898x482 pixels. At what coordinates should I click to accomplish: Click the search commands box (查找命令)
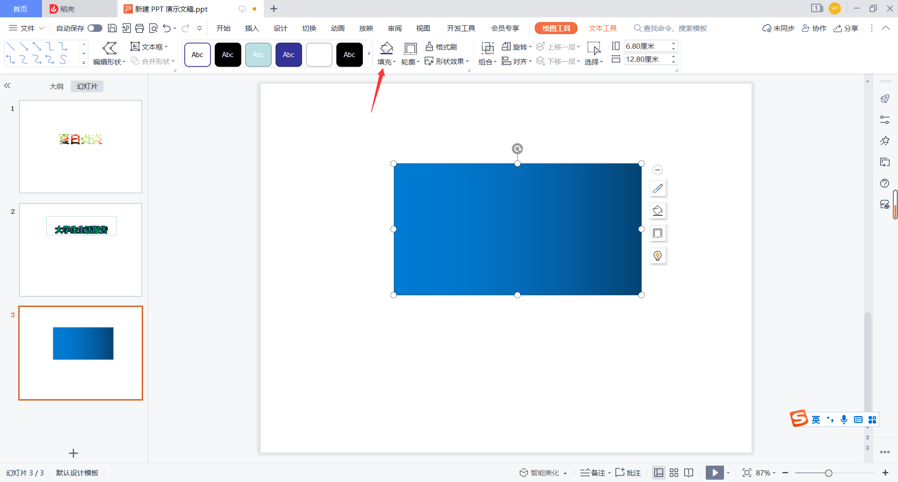(670, 28)
